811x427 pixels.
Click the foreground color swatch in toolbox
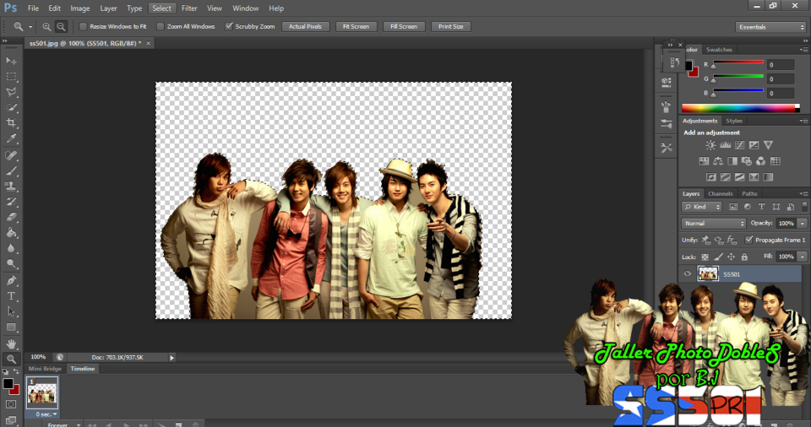(8, 384)
